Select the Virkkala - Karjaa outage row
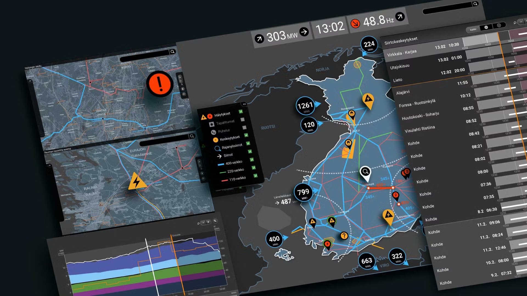The image size is (527, 296). pos(402,52)
